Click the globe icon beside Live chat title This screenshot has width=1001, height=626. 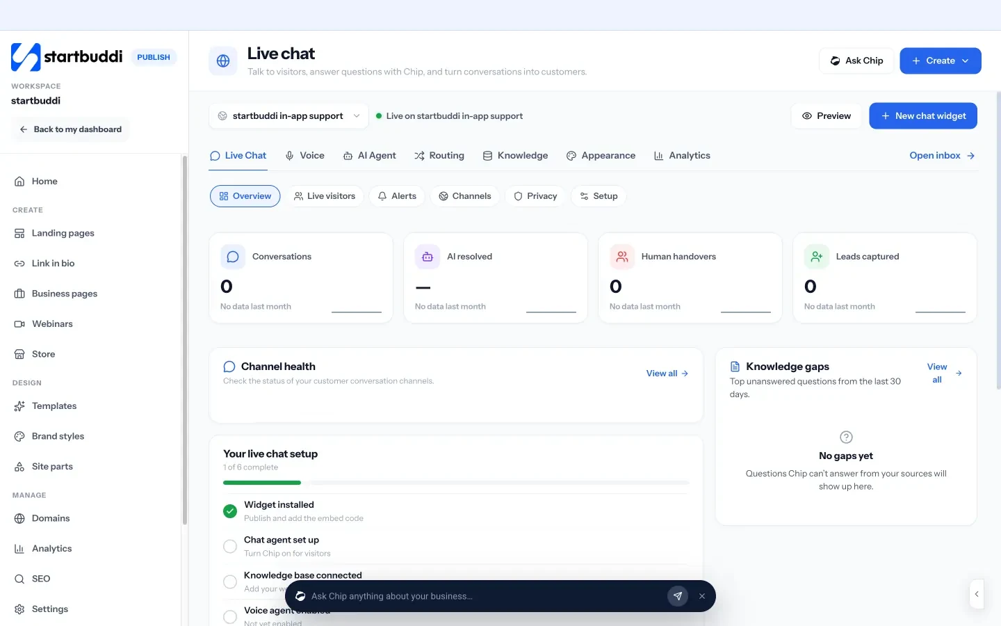pos(223,61)
